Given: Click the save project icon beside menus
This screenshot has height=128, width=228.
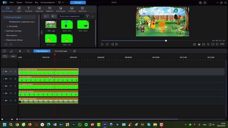Looking at the screenshot, I should tap(59, 2).
